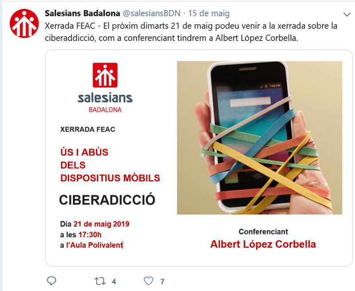Visit the @salesiansBDN handle link
The height and width of the screenshot is (291, 355).
pos(151,13)
